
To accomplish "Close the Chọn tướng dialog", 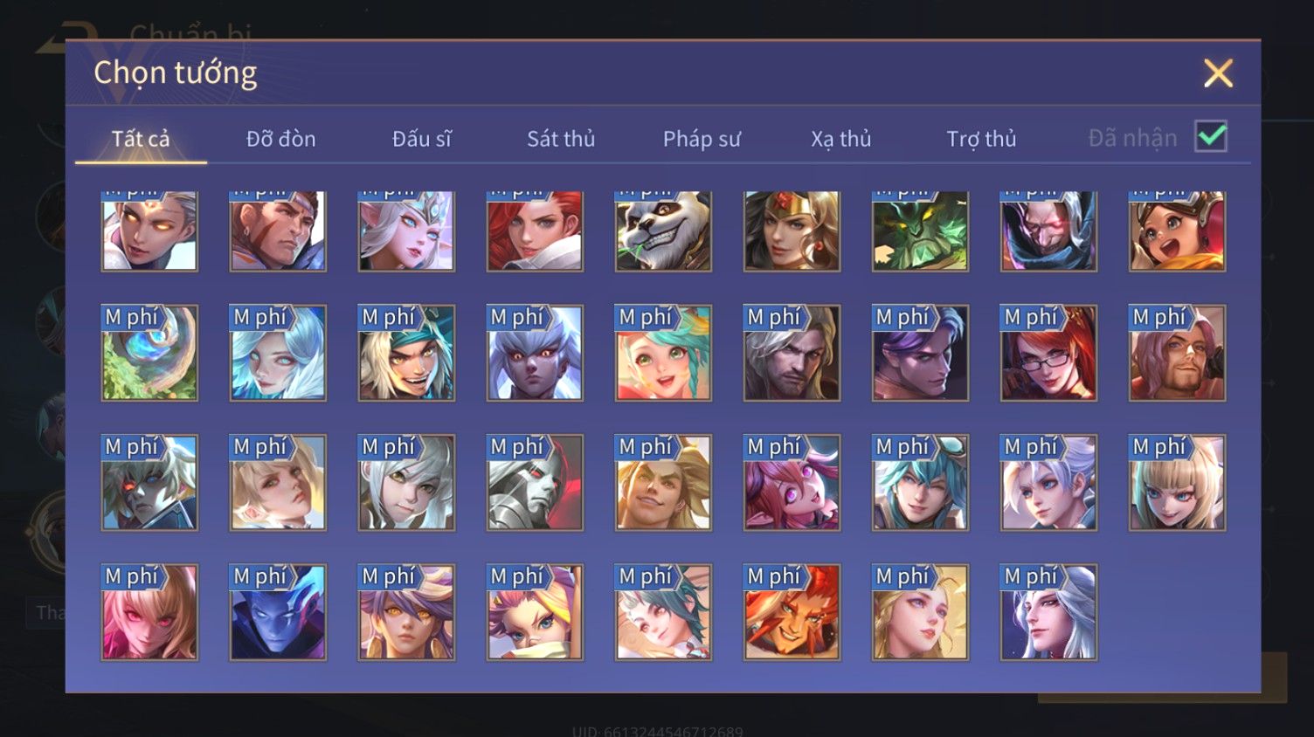I will point(1218,73).
